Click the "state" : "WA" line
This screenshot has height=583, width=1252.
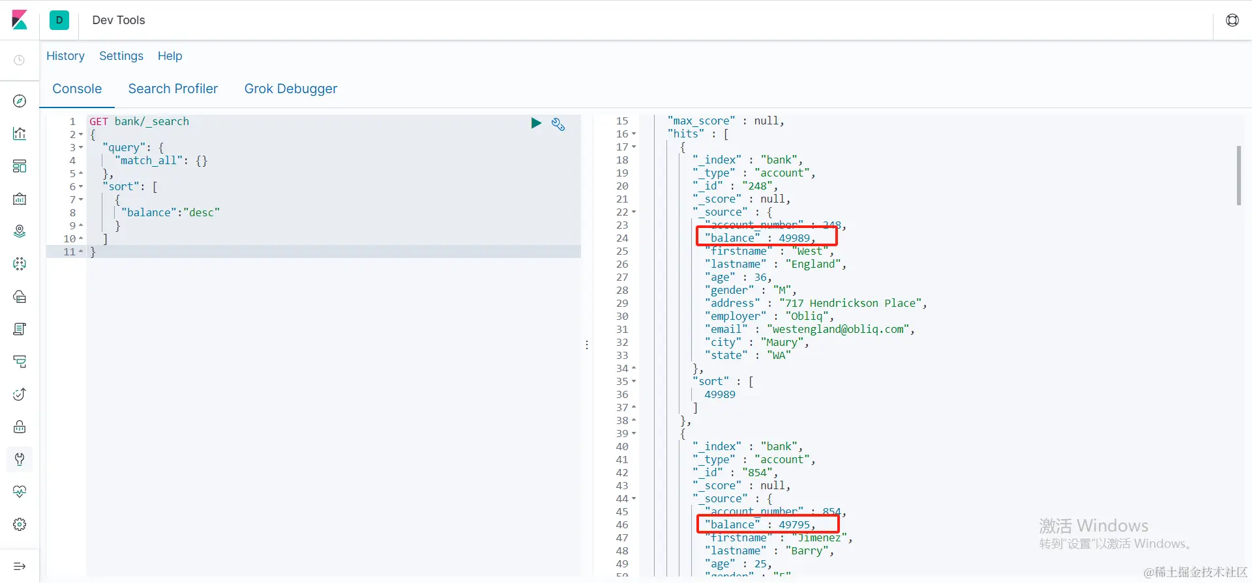747,356
